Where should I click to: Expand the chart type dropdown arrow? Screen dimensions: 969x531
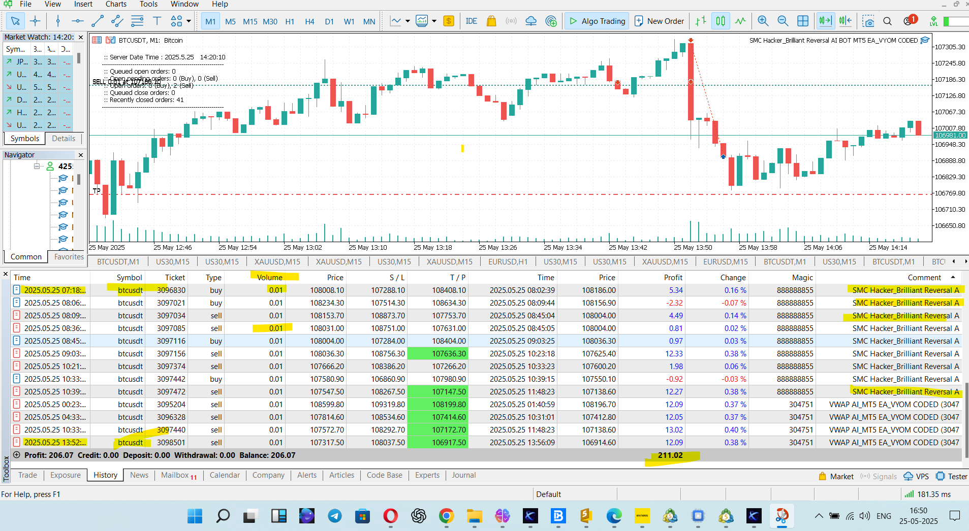(x=408, y=21)
